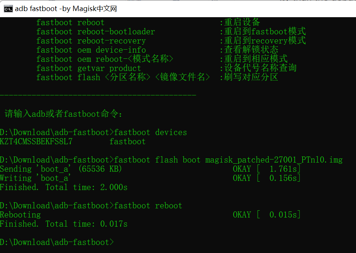Select the Sending 'boot_a' (65536 KB) line

tap(61, 169)
